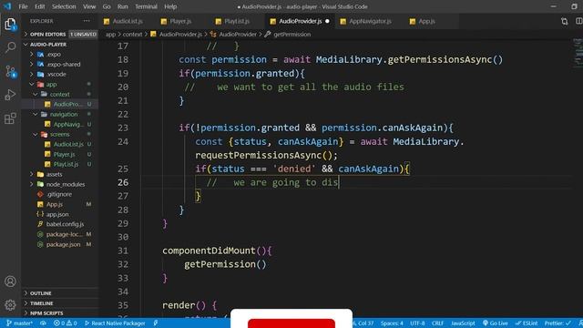Switch to the AudioList.js tab
This screenshot has width=583, height=328.
[124, 21]
